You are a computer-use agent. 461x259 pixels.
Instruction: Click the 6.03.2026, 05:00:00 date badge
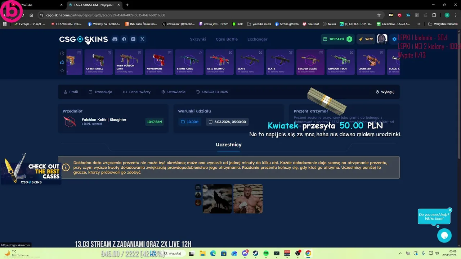click(227, 122)
